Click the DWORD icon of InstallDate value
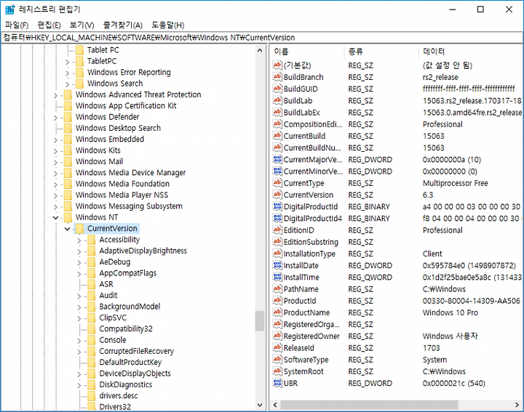This screenshot has width=524, height=412. (277, 265)
